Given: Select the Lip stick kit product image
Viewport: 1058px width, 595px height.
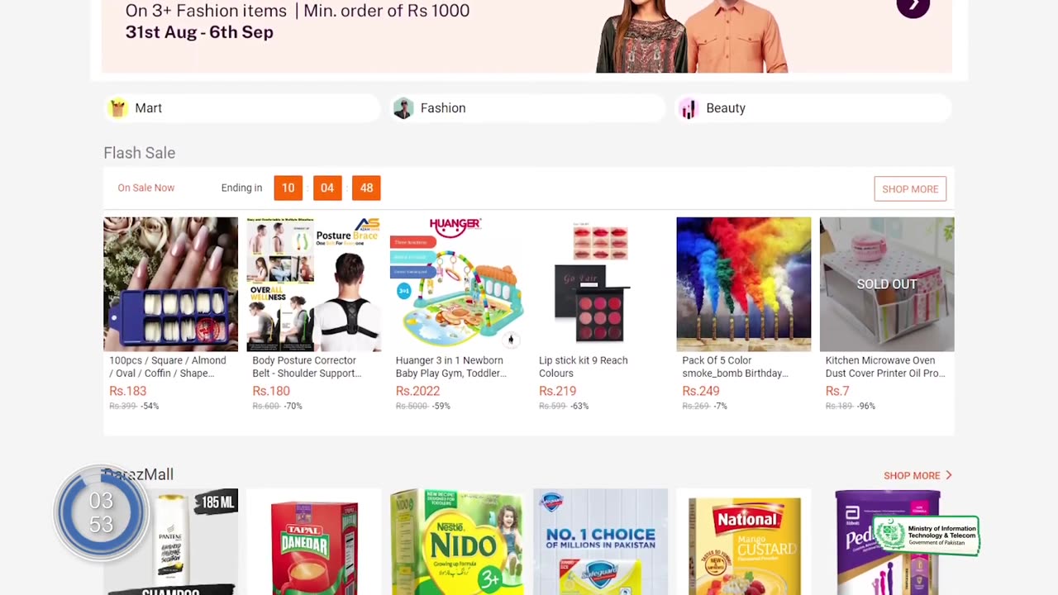Looking at the screenshot, I should point(600,284).
